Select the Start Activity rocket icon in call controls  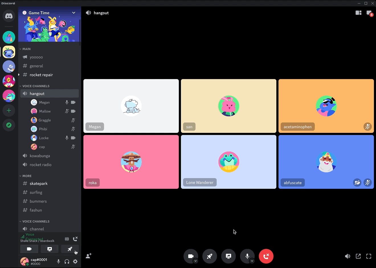tap(210, 256)
